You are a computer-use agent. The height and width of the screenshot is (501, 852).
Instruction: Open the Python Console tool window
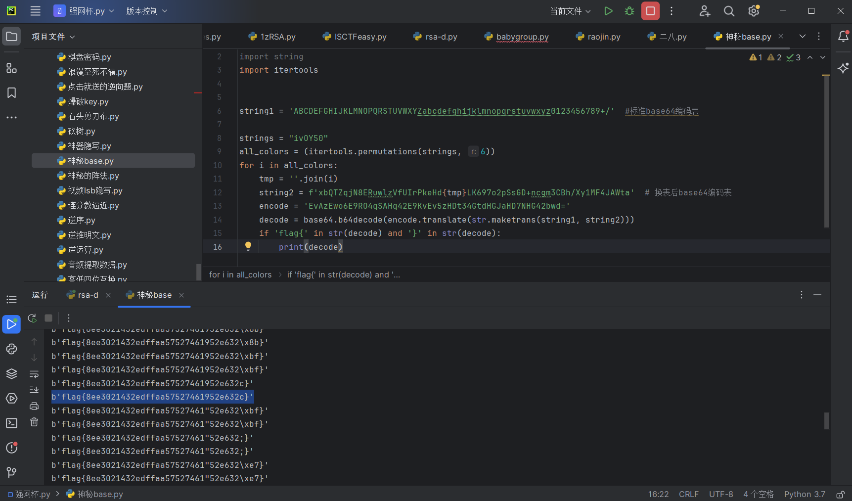click(11, 349)
